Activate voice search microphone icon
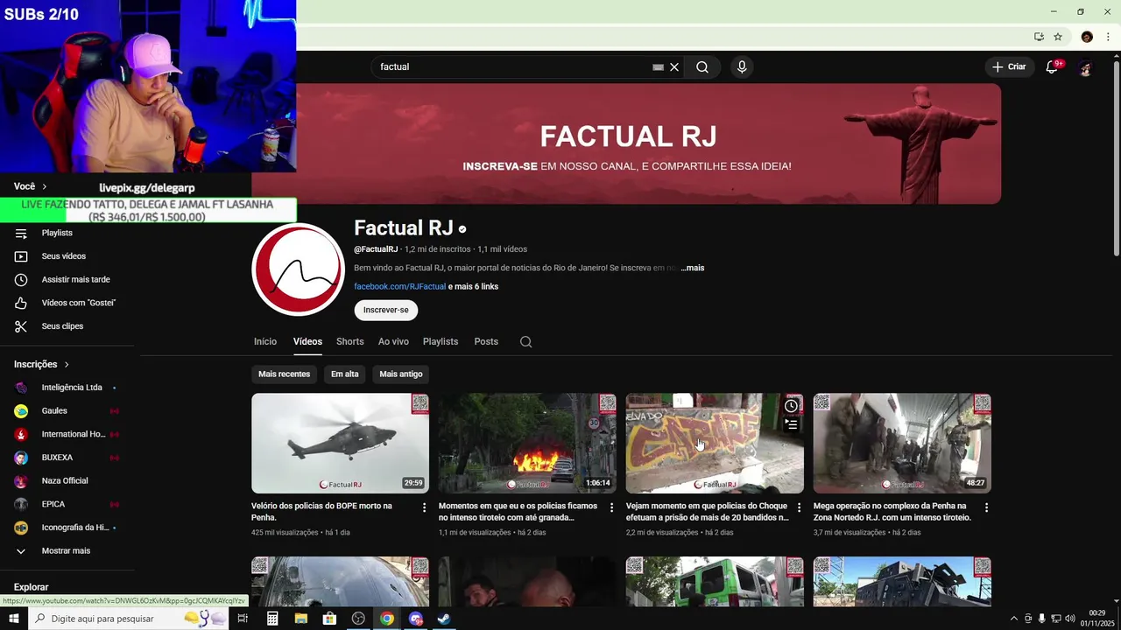Screen dimensions: 1121x630 742,67
